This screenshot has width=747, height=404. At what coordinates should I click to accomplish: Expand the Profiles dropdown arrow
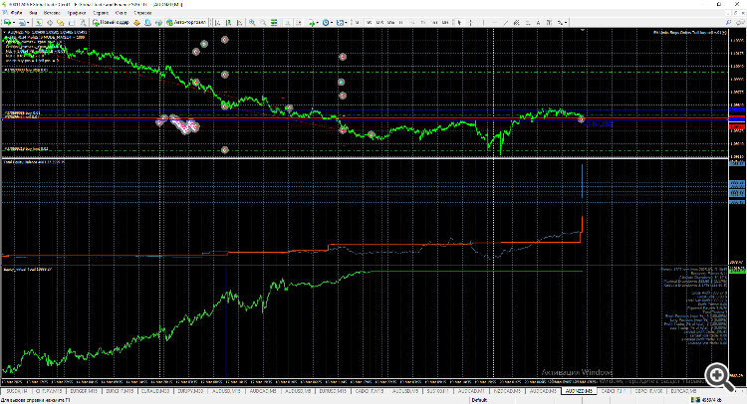tap(28, 22)
